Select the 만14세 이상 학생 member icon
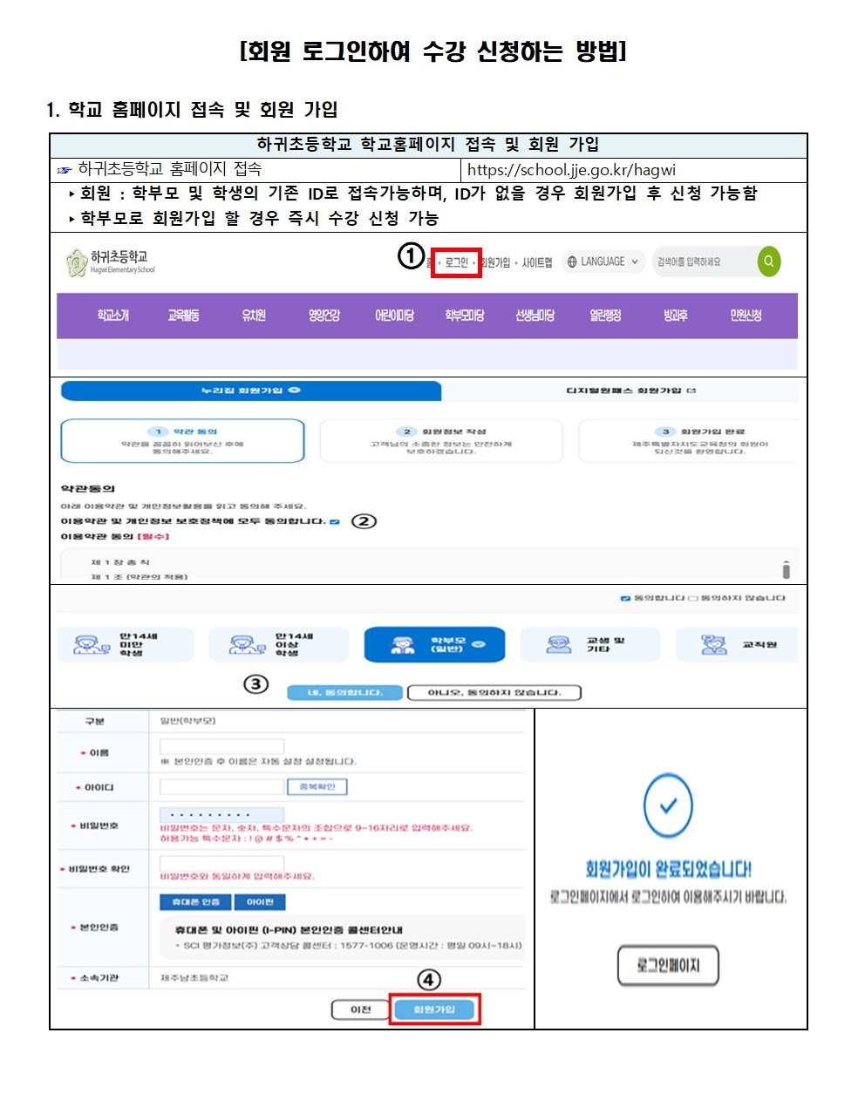Image resolution: width=865 pixels, height=1094 pixels. 247,645
